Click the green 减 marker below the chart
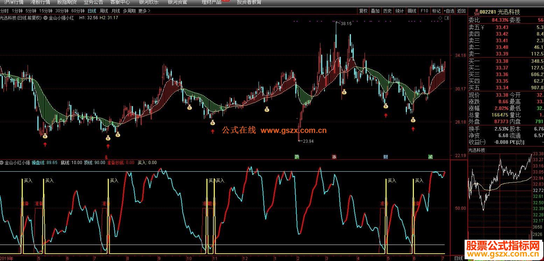This screenshot has height=261, width=544. 430,157
